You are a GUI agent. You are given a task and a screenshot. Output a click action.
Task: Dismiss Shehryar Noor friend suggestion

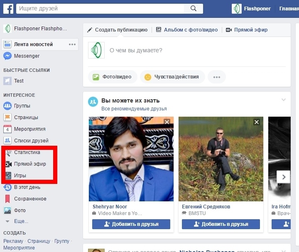click(167, 122)
